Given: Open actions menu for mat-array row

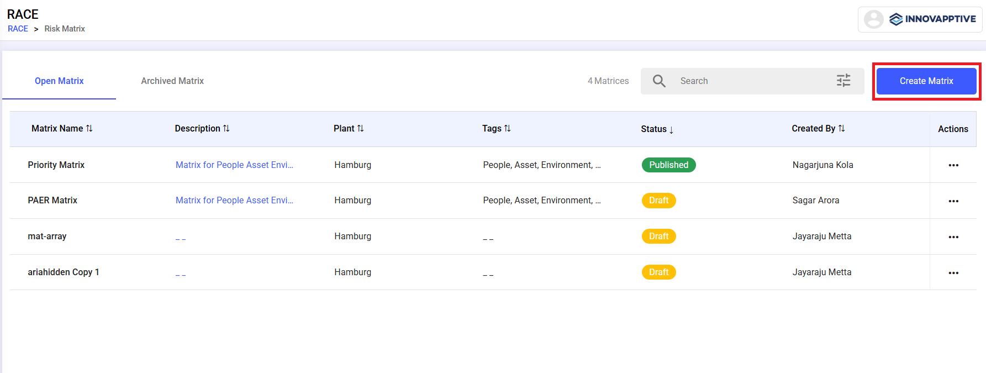Looking at the screenshot, I should pyautogui.click(x=953, y=237).
